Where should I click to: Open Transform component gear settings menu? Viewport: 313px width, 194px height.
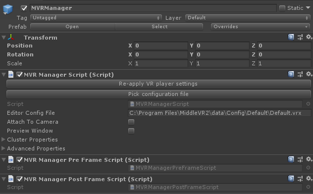point(309,37)
